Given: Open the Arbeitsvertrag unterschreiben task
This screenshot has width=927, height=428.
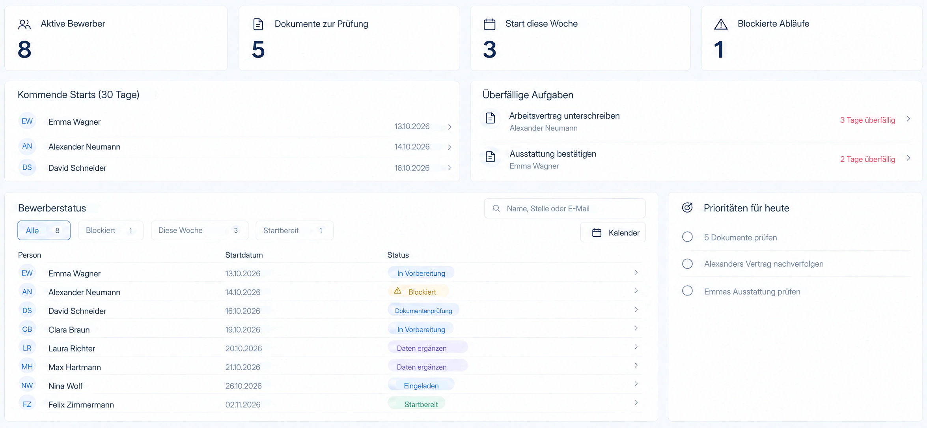Looking at the screenshot, I should click(696, 122).
